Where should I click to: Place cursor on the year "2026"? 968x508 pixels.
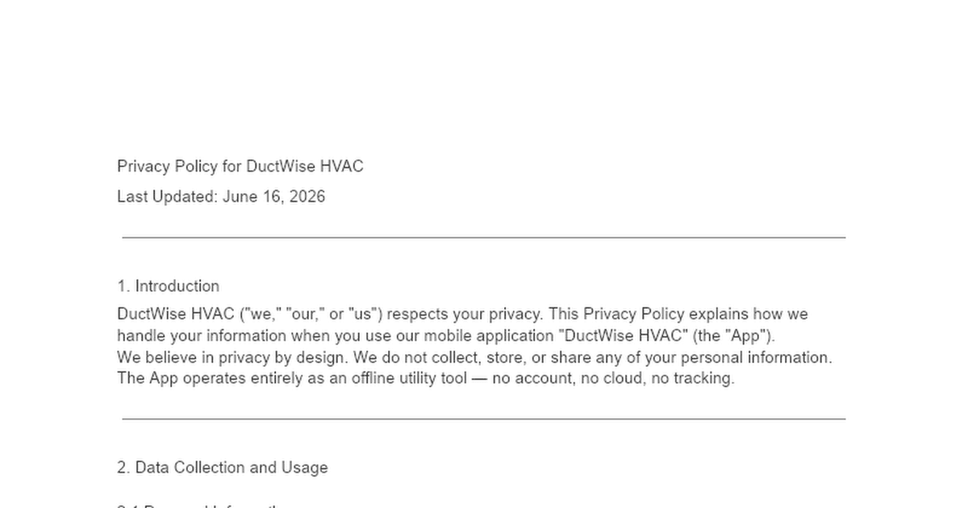click(x=307, y=196)
